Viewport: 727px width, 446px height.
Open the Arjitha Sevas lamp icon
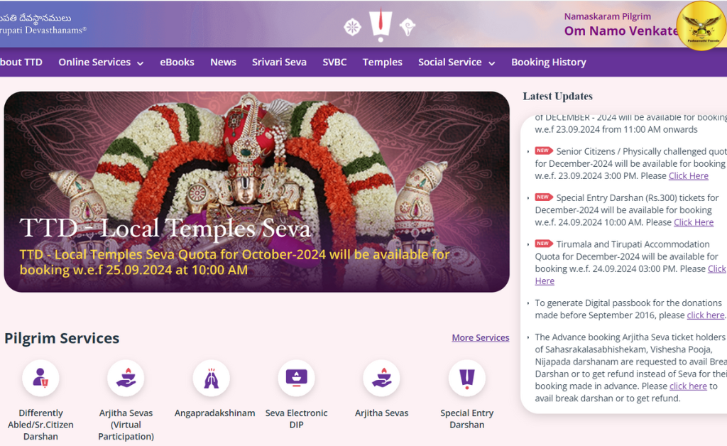(381, 379)
